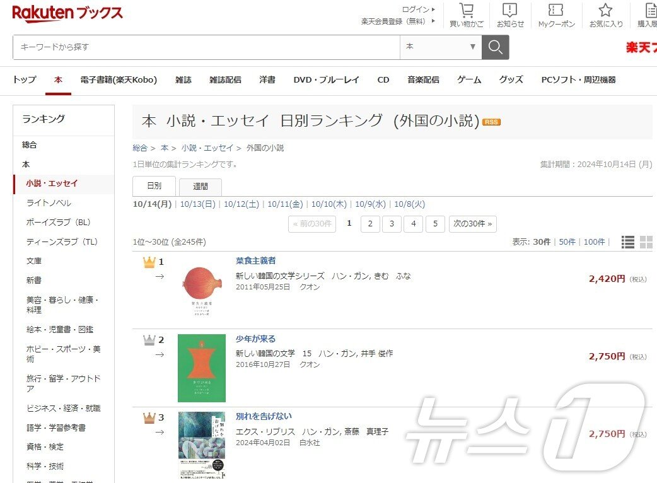Open the グッズ navigation tab
657x483 pixels.
[x=511, y=79]
